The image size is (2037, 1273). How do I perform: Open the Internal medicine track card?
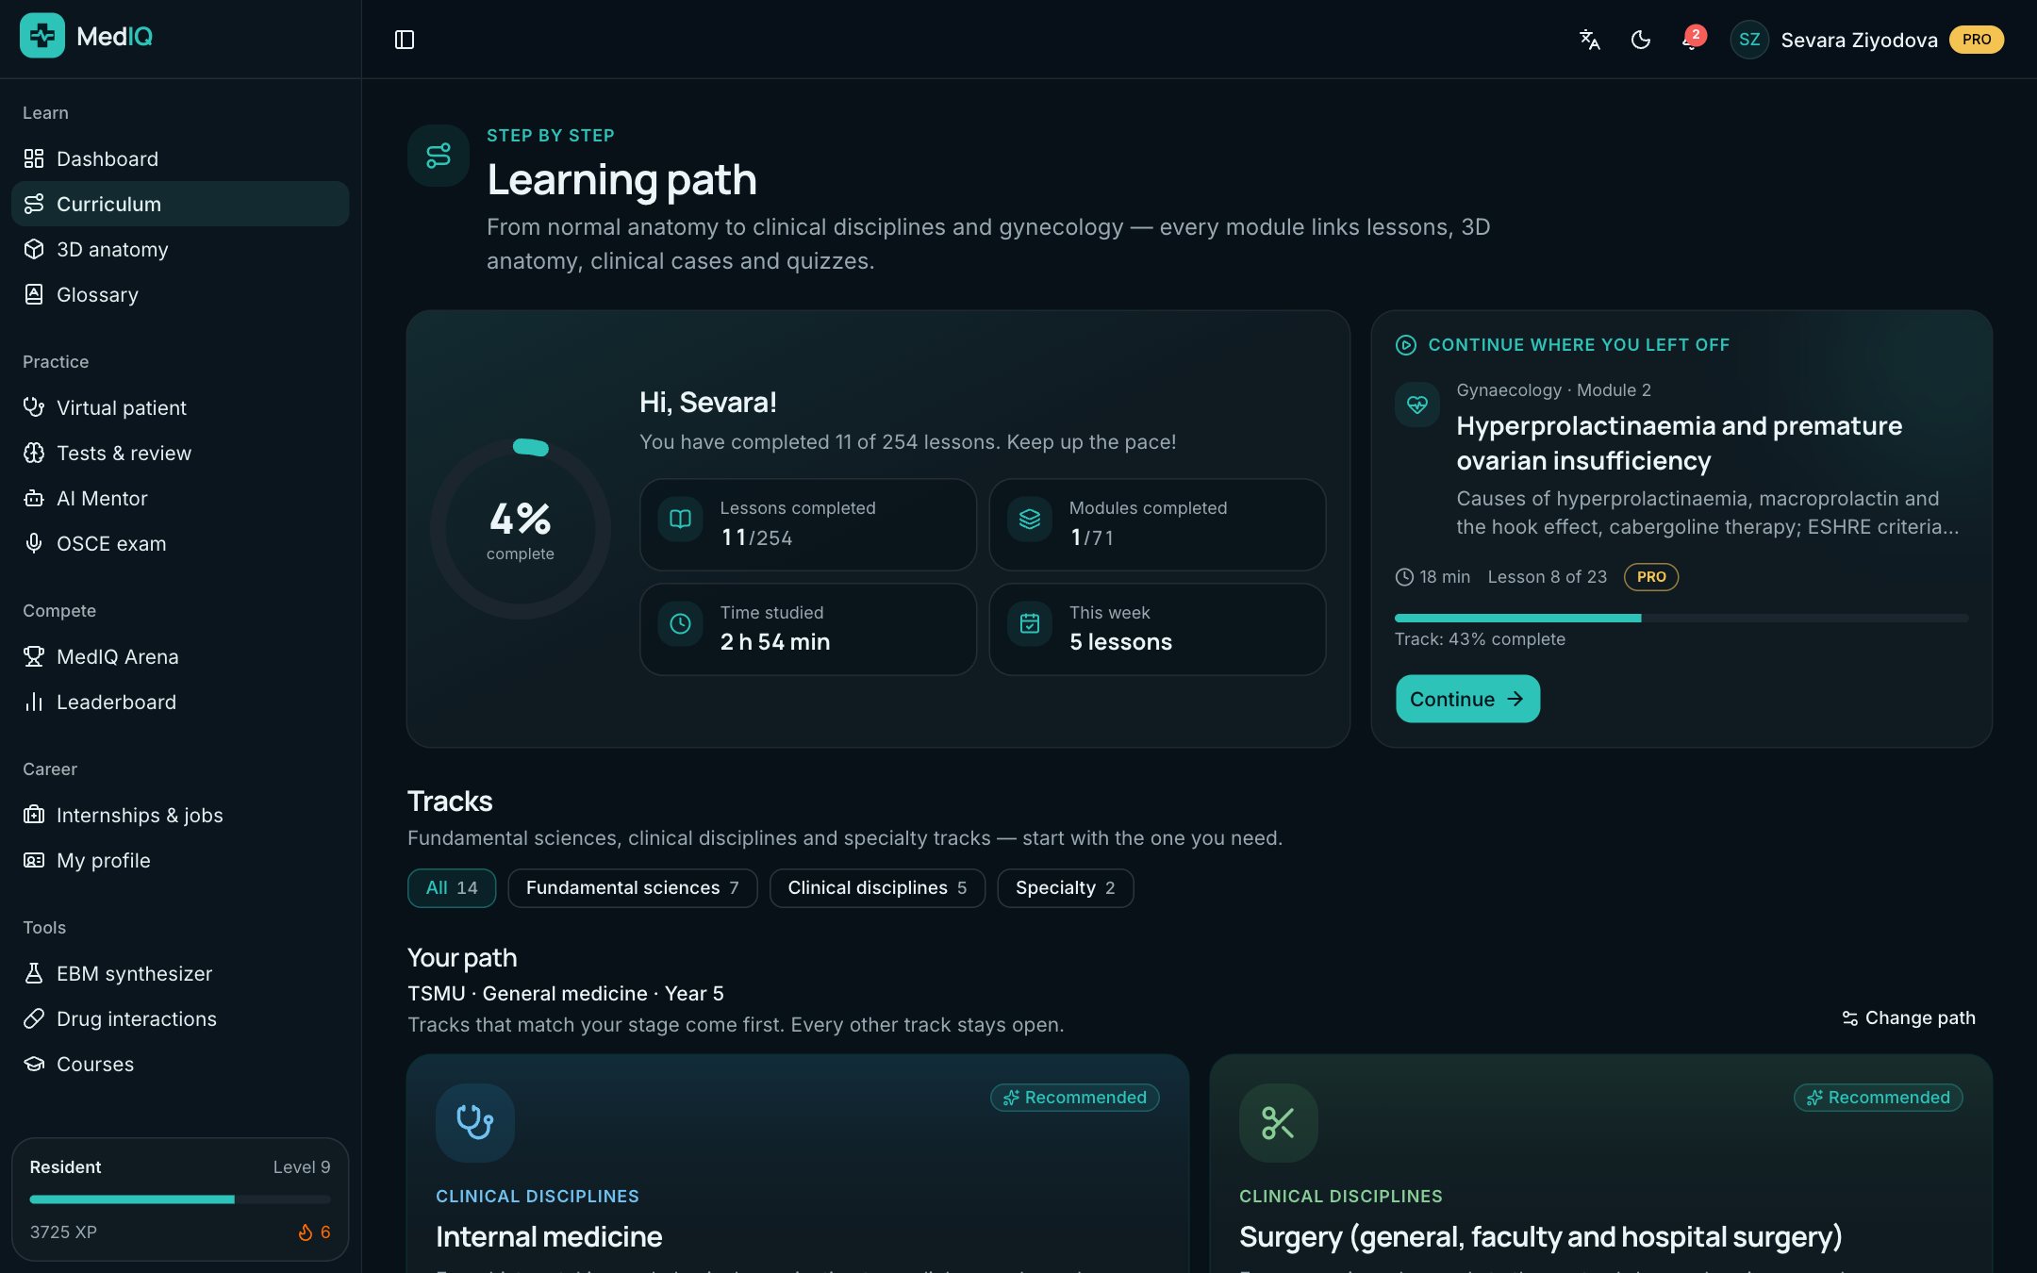(x=798, y=1164)
